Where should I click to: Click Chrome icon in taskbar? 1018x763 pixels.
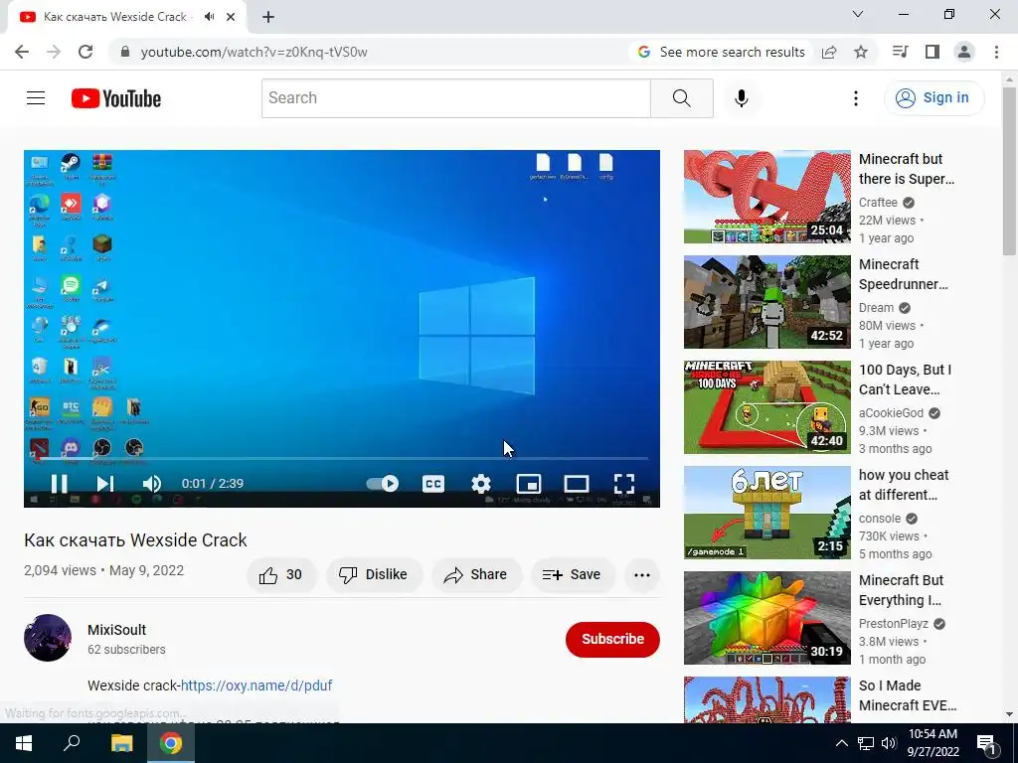click(171, 743)
